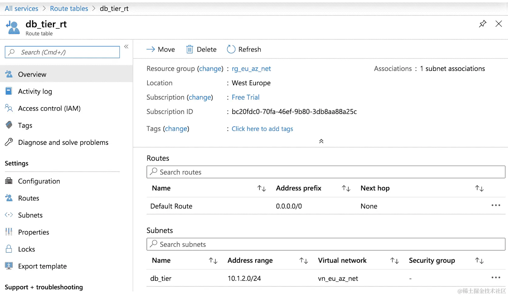
Task: Sort routes by Address prefix
Action: pos(346,188)
